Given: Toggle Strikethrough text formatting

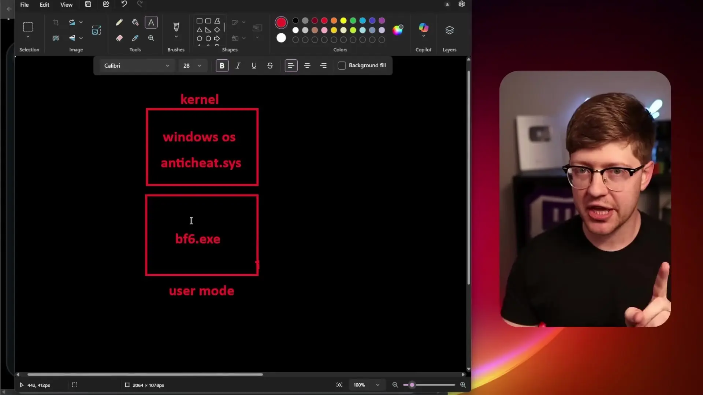Looking at the screenshot, I should pos(270,65).
